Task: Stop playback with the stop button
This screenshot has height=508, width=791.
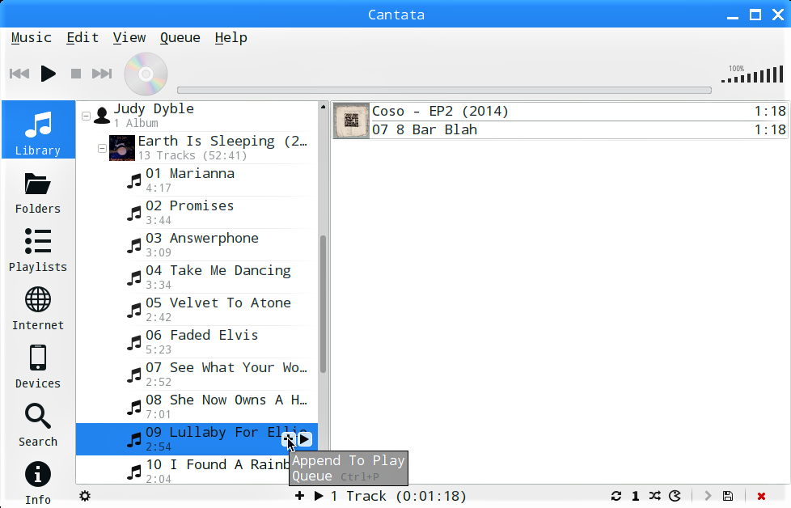Action: coord(76,74)
